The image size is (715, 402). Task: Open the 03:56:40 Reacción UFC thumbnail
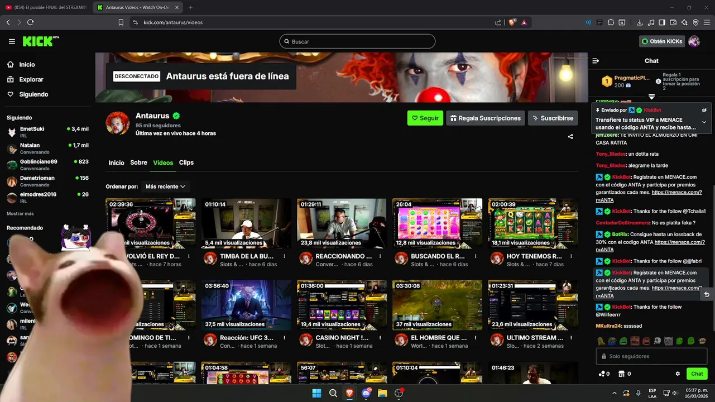coord(246,305)
